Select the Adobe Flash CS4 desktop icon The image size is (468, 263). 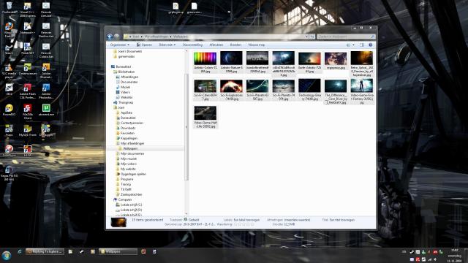pyautogui.click(x=28, y=91)
